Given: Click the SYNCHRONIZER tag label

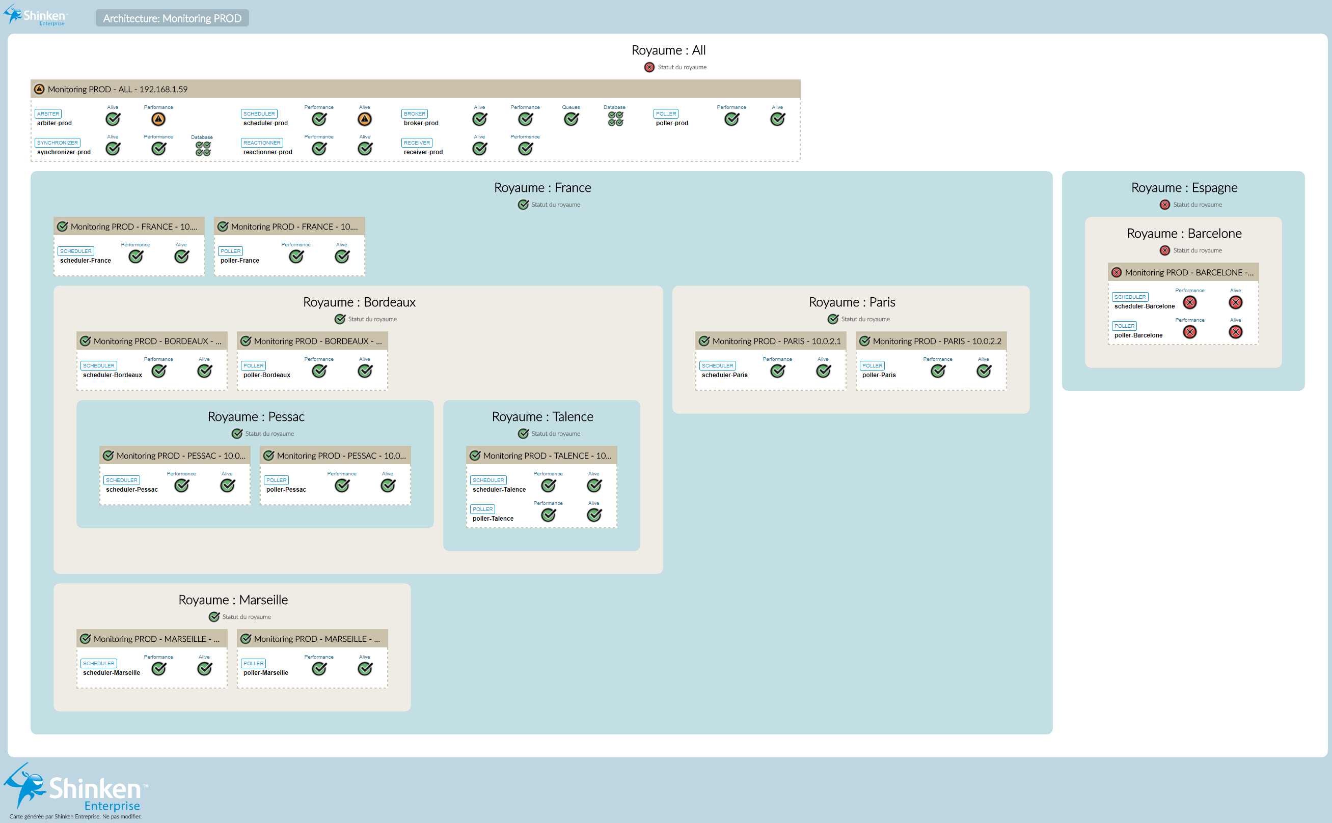Looking at the screenshot, I should 57,143.
